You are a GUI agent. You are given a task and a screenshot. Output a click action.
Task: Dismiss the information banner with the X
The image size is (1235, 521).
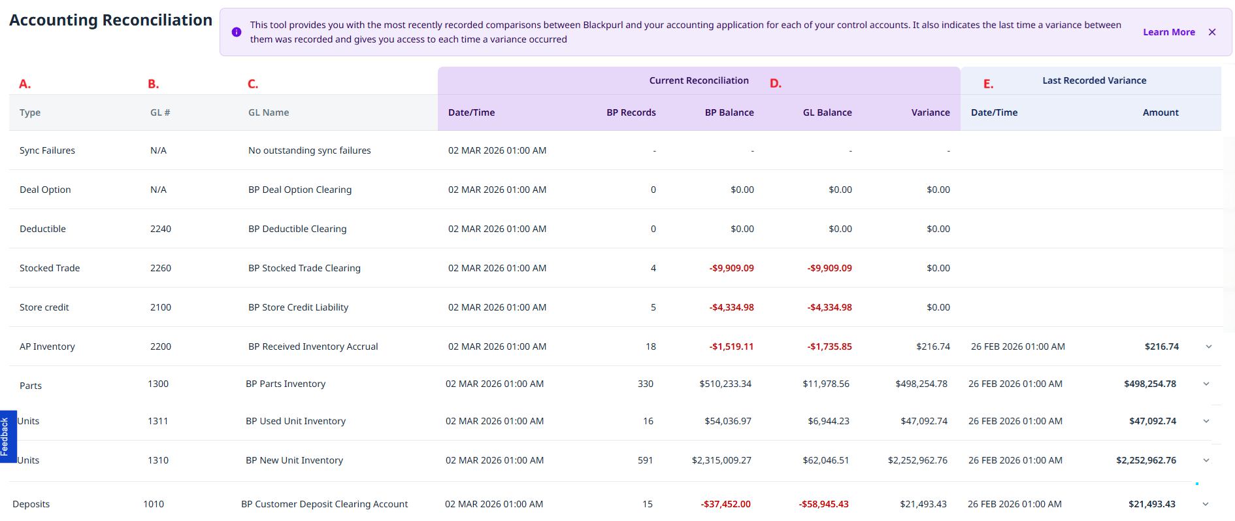point(1212,32)
